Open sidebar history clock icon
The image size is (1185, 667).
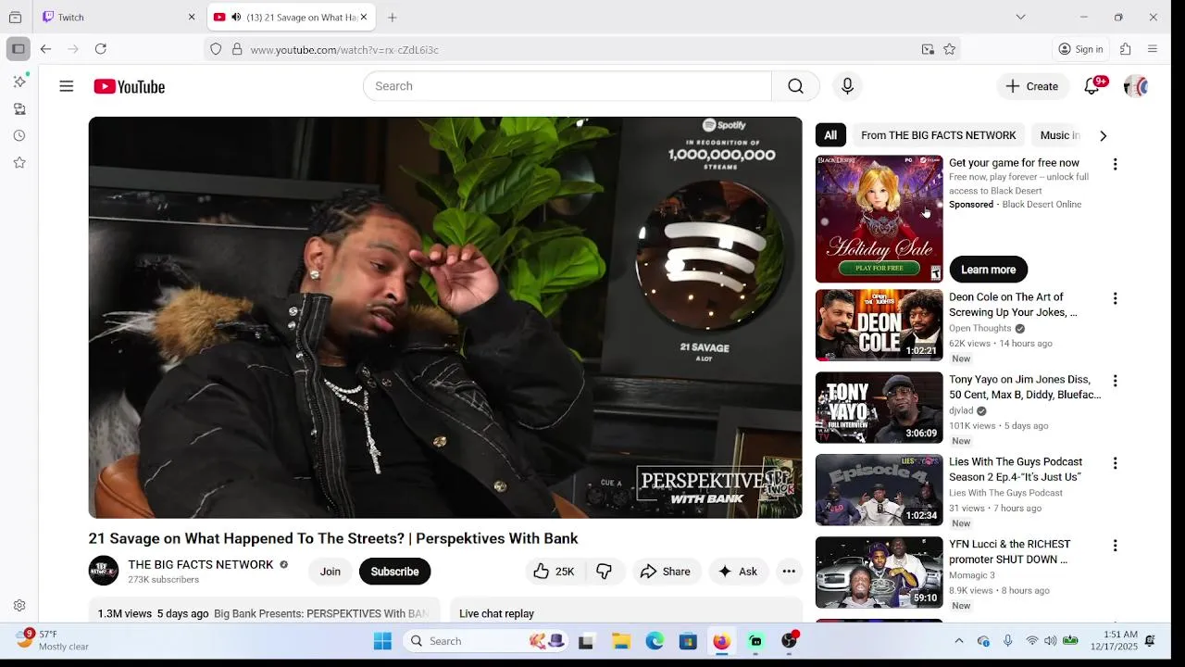[19, 135]
